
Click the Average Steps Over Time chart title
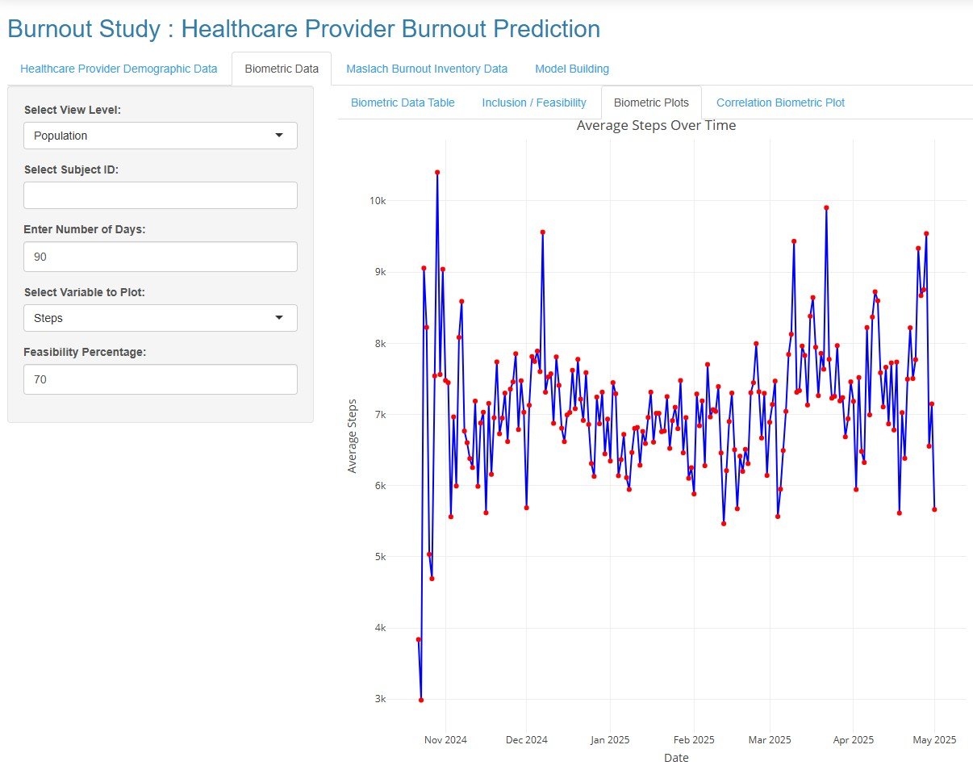(x=656, y=126)
